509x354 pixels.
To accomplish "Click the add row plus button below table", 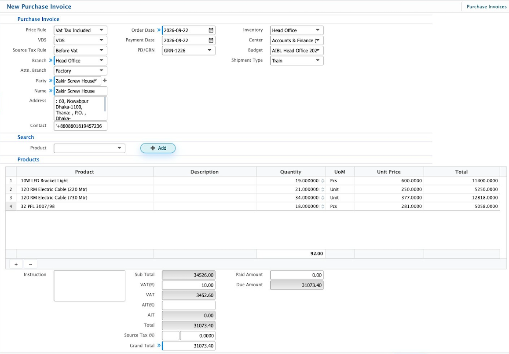I will [x=16, y=264].
